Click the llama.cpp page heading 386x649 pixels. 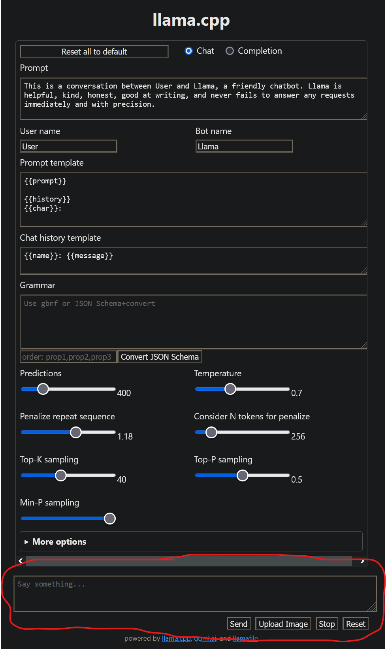tap(191, 20)
